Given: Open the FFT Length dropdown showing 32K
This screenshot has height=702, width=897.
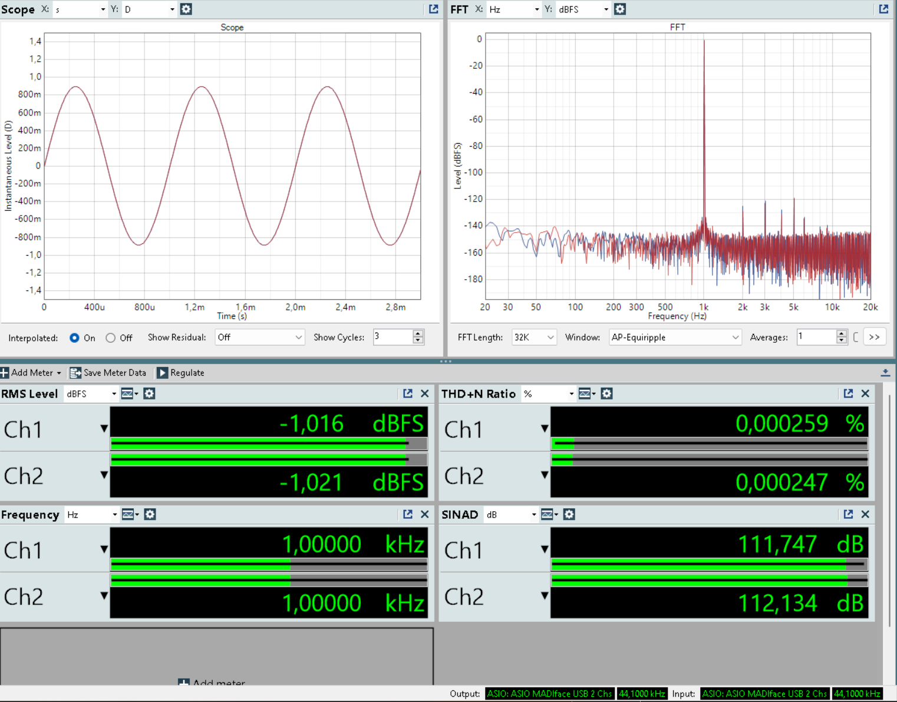Looking at the screenshot, I should [533, 337].
